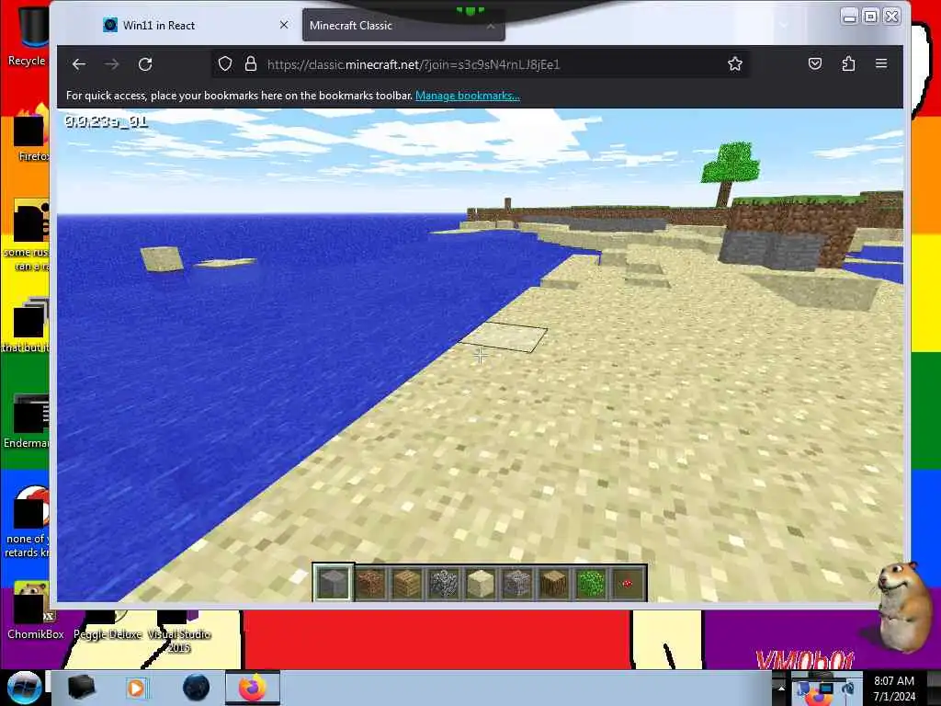Open the tab list dropdown arrow

click(x=784, y=25)
